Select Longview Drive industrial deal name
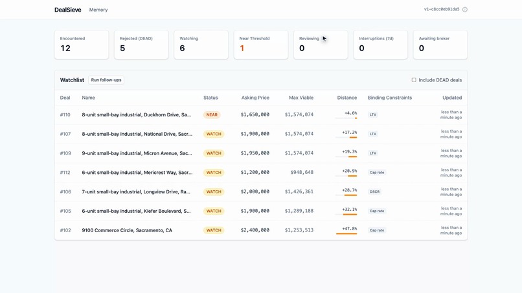The width and height of the screenshot is (522, 293). 136,192
